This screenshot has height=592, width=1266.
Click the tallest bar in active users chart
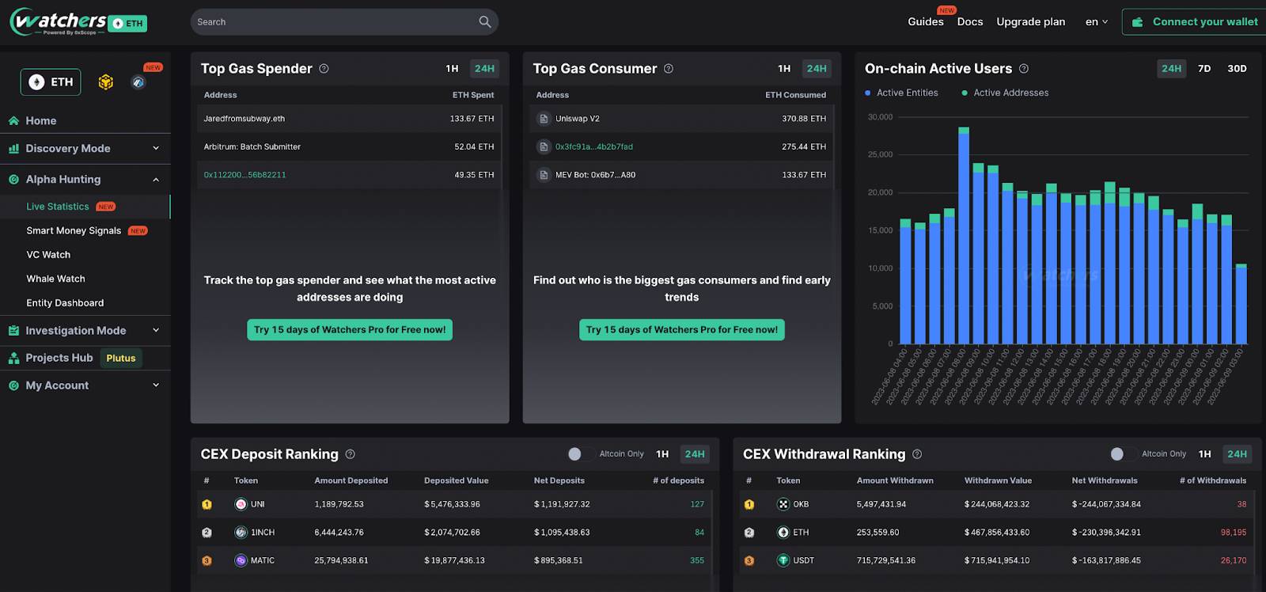pyautogui.click(x=964, y=235)
